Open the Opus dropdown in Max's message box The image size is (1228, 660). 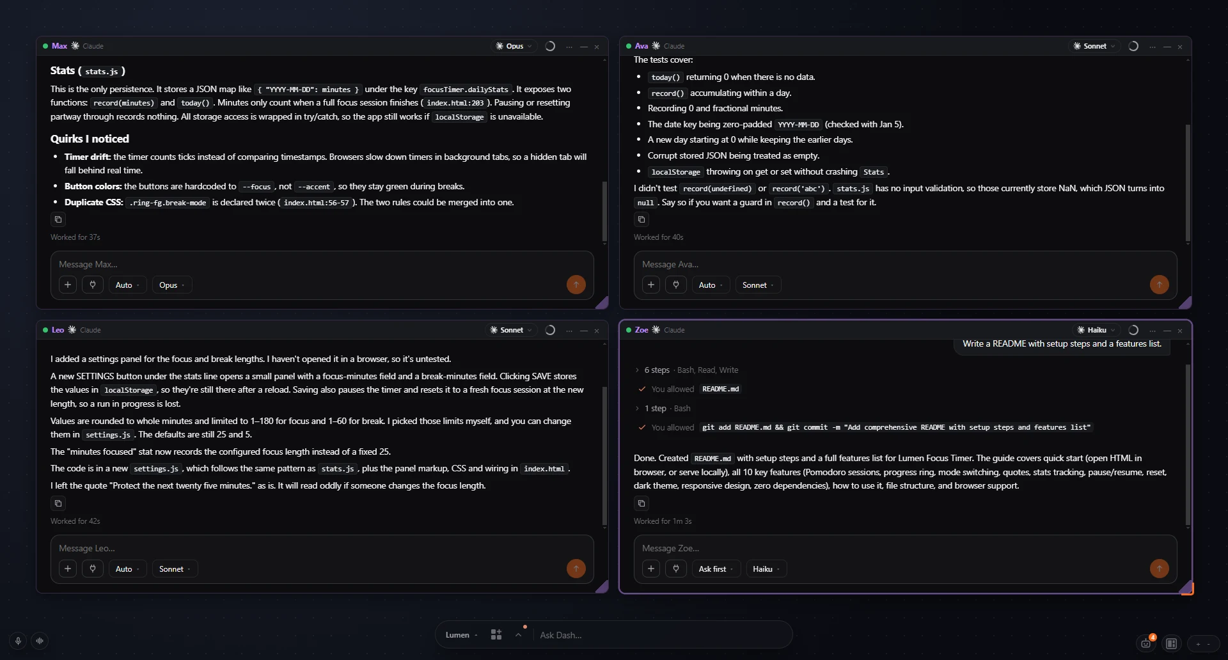point(171,285)
